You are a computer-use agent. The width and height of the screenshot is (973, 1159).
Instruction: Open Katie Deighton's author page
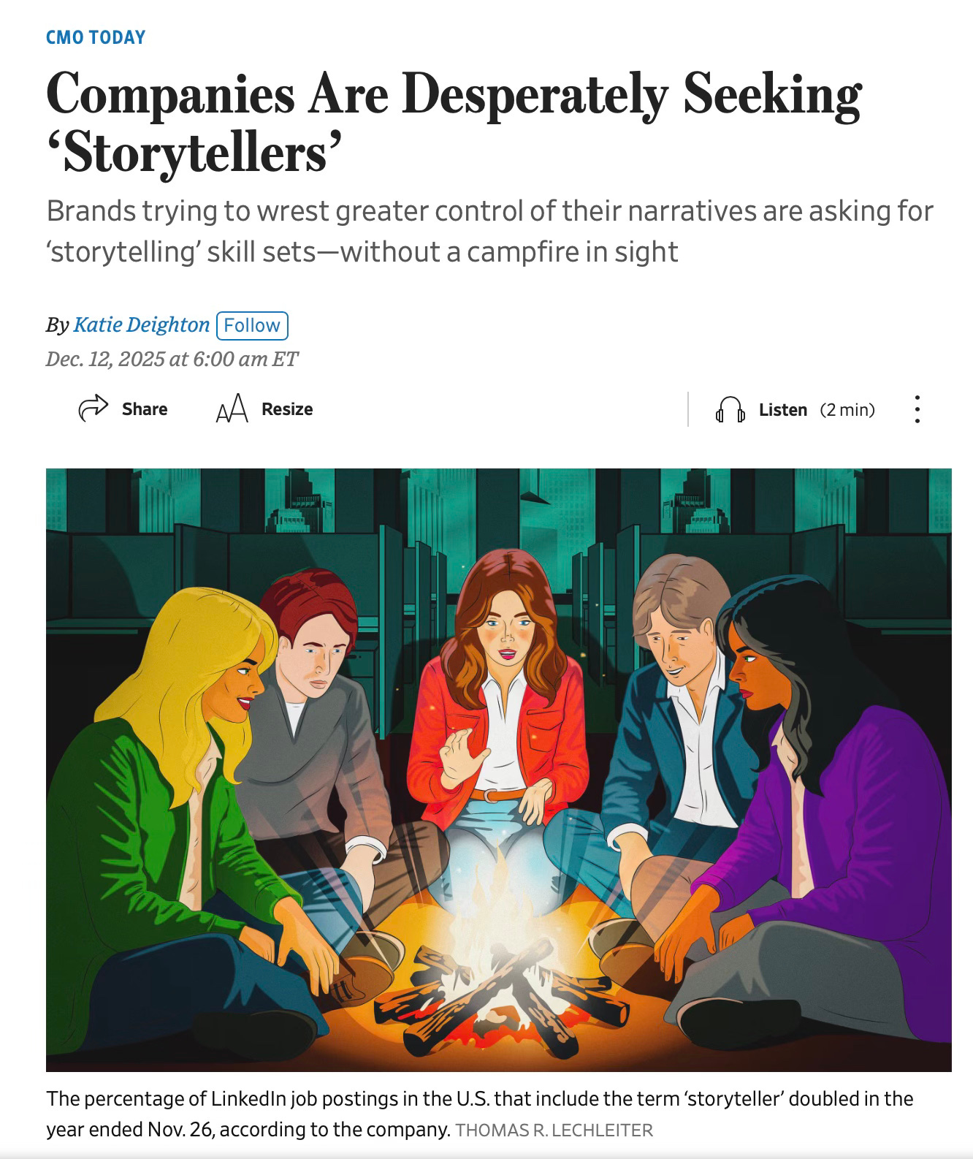[x=142, y=324]
